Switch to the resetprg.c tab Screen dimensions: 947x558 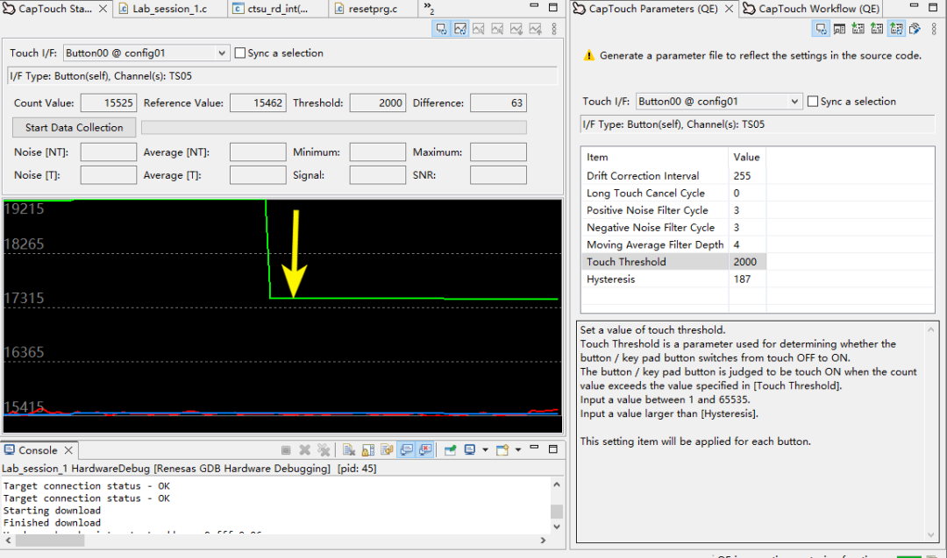pos(373,9)
